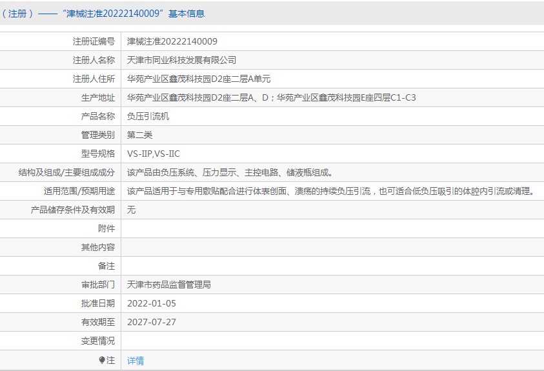Select the 管理类别 label
544x371 pixels.
[98, 135]
